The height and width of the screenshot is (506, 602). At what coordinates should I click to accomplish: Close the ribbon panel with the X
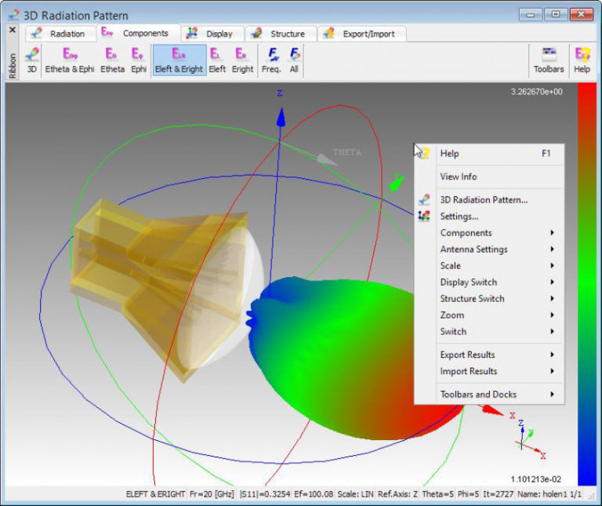tap(12, 30)
